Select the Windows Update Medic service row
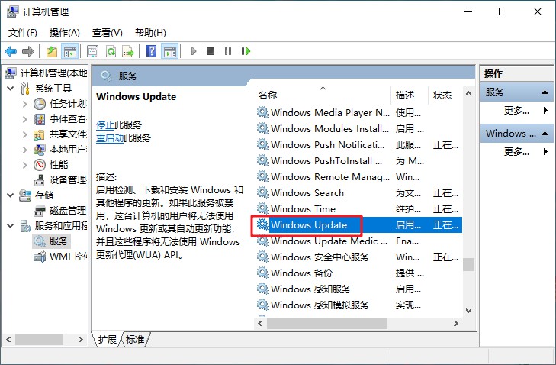This screenshot has width=556, height=365. click(x=358, y=241)
